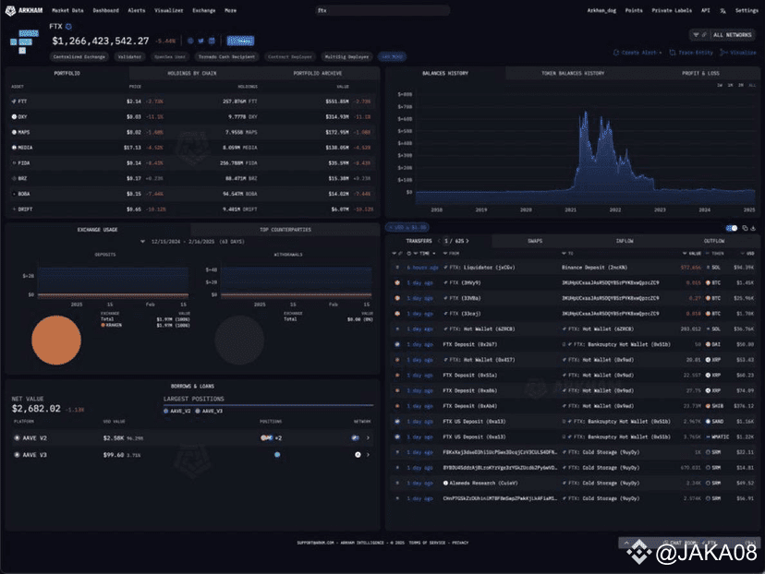Click the third social icon beside Twitter
This screenshot has height=574, width=765.
click(x=212, y=41)
